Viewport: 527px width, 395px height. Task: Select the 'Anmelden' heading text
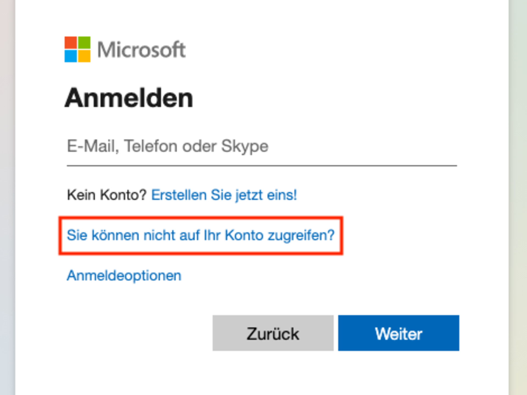point(129,98)
